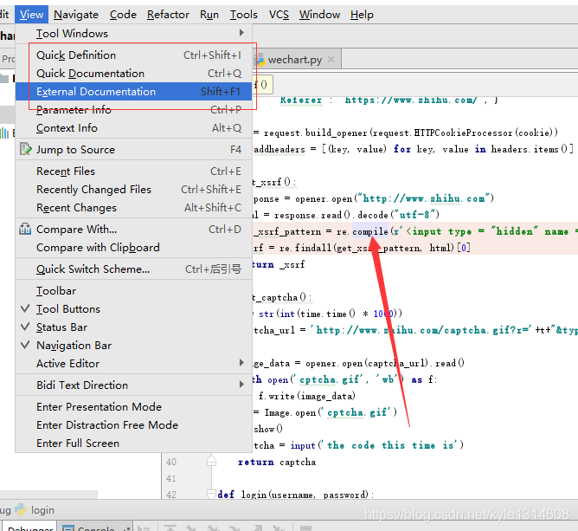Image resolution: width=578 pixels, height=531 pixels.
Task: Open the Refactor menu
Action: pyautogui.click(x=168, y=15)
